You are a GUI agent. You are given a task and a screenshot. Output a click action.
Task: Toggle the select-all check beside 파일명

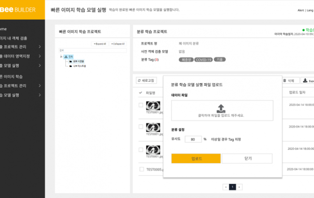(x=140, y=92)
